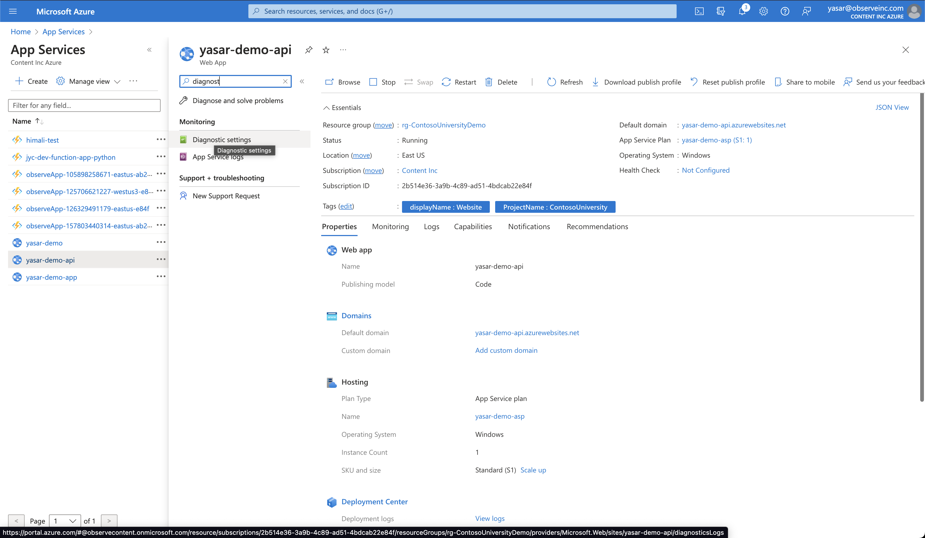Viewport: 925px width, 538px height.
Task: Open the notifications bell
Action: click(x=742, y=12)
